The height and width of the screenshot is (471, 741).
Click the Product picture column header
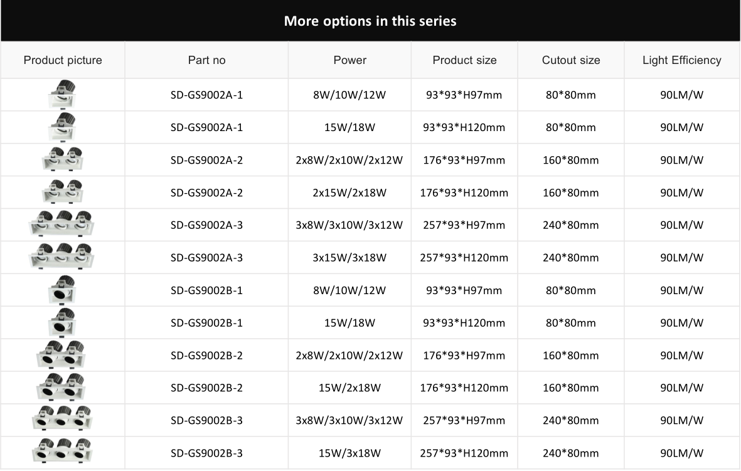click(x=63, y=60)
